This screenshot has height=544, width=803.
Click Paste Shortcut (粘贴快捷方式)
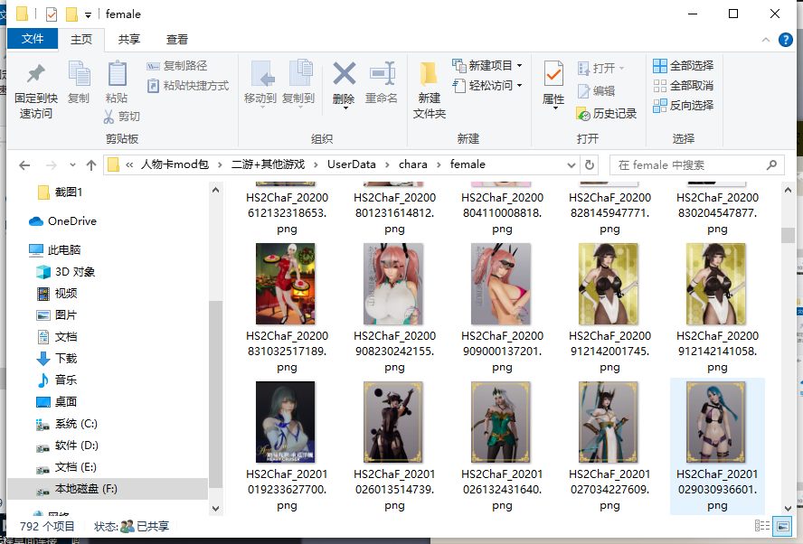[x=188, y=86]
